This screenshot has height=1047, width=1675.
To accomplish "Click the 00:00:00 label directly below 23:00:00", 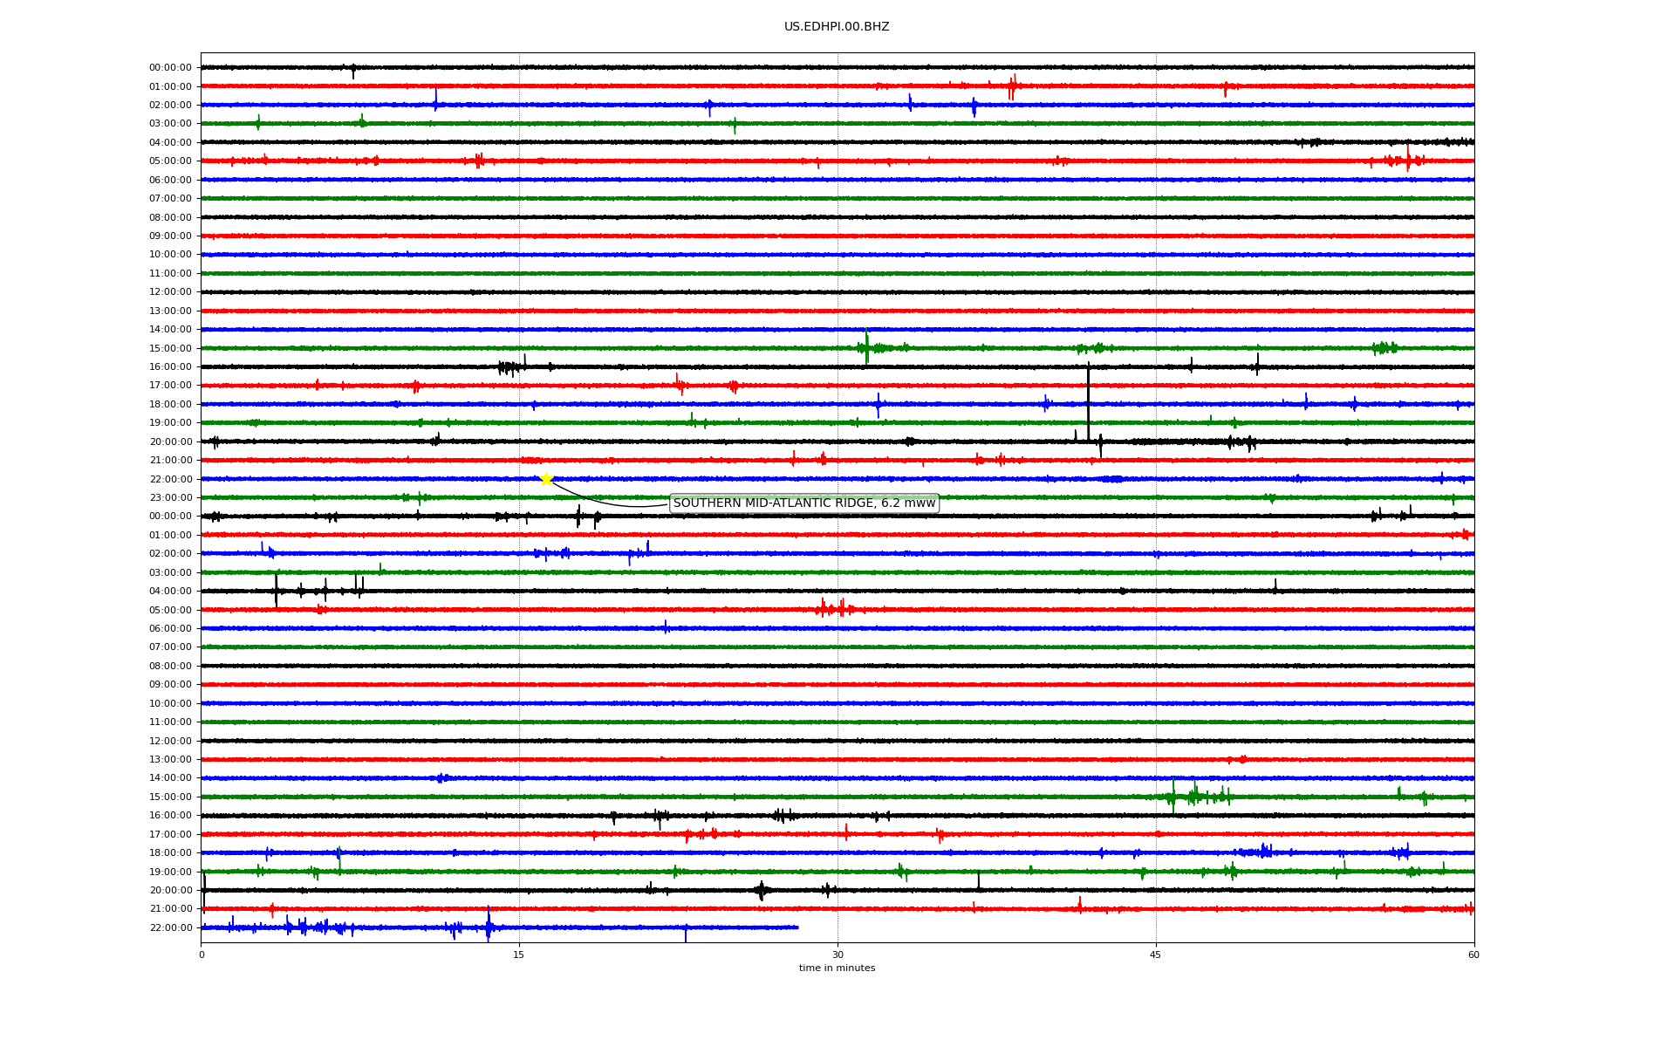I will pos(170,517).
